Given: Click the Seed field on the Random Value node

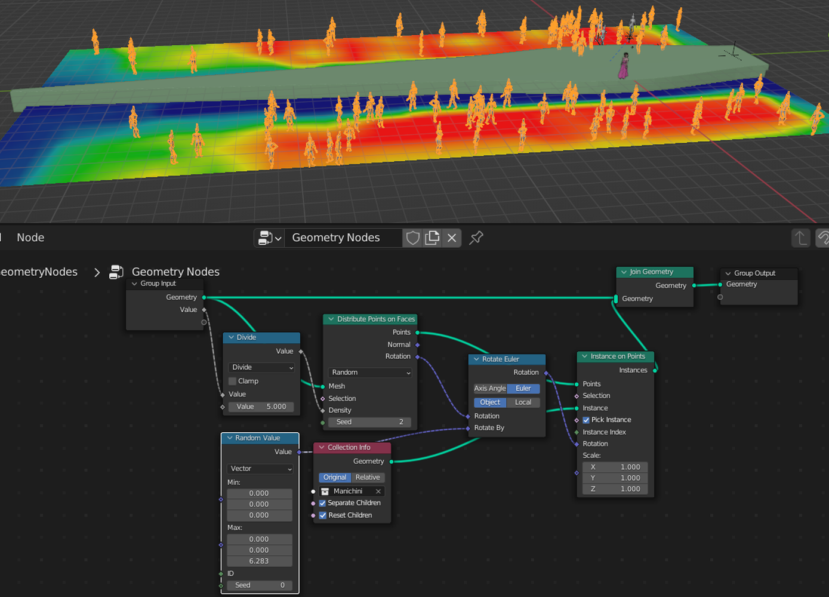Looking at the screenshot, I should coord(259,585).
